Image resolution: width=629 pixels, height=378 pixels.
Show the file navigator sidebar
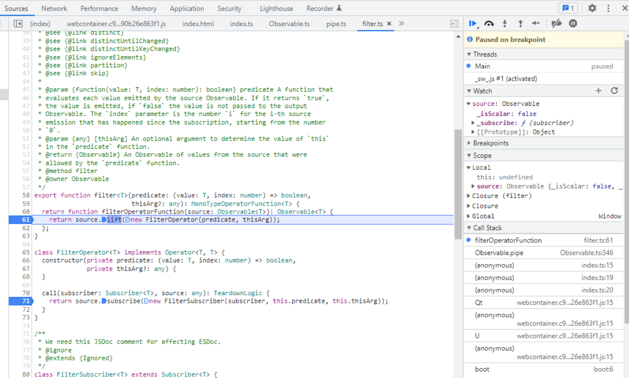(x=18, y=24)
